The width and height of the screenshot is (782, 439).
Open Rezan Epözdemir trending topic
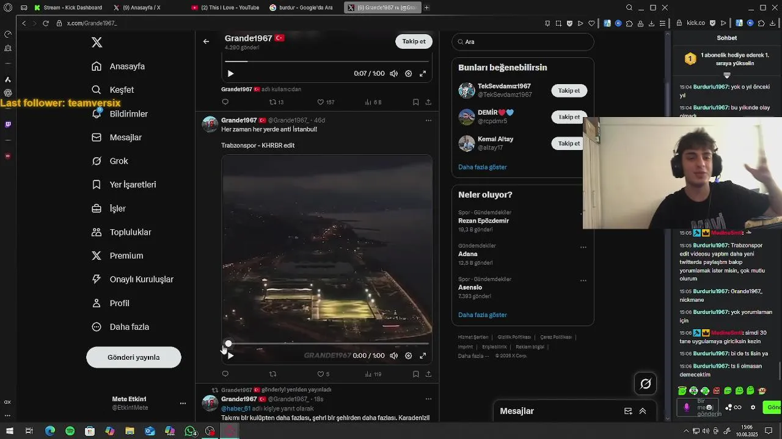pos(483,221)
